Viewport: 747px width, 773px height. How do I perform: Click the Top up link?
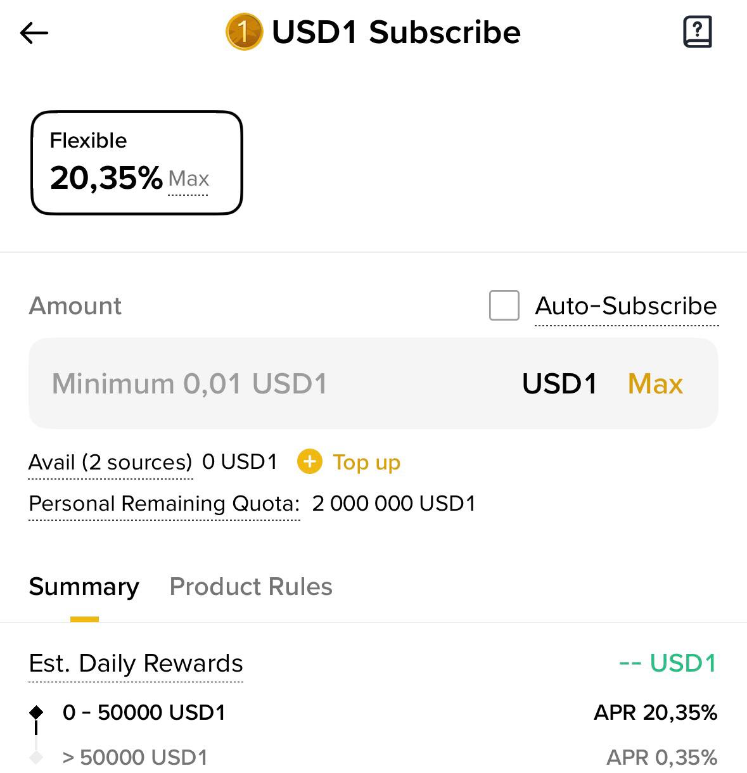tap(366, 462)
